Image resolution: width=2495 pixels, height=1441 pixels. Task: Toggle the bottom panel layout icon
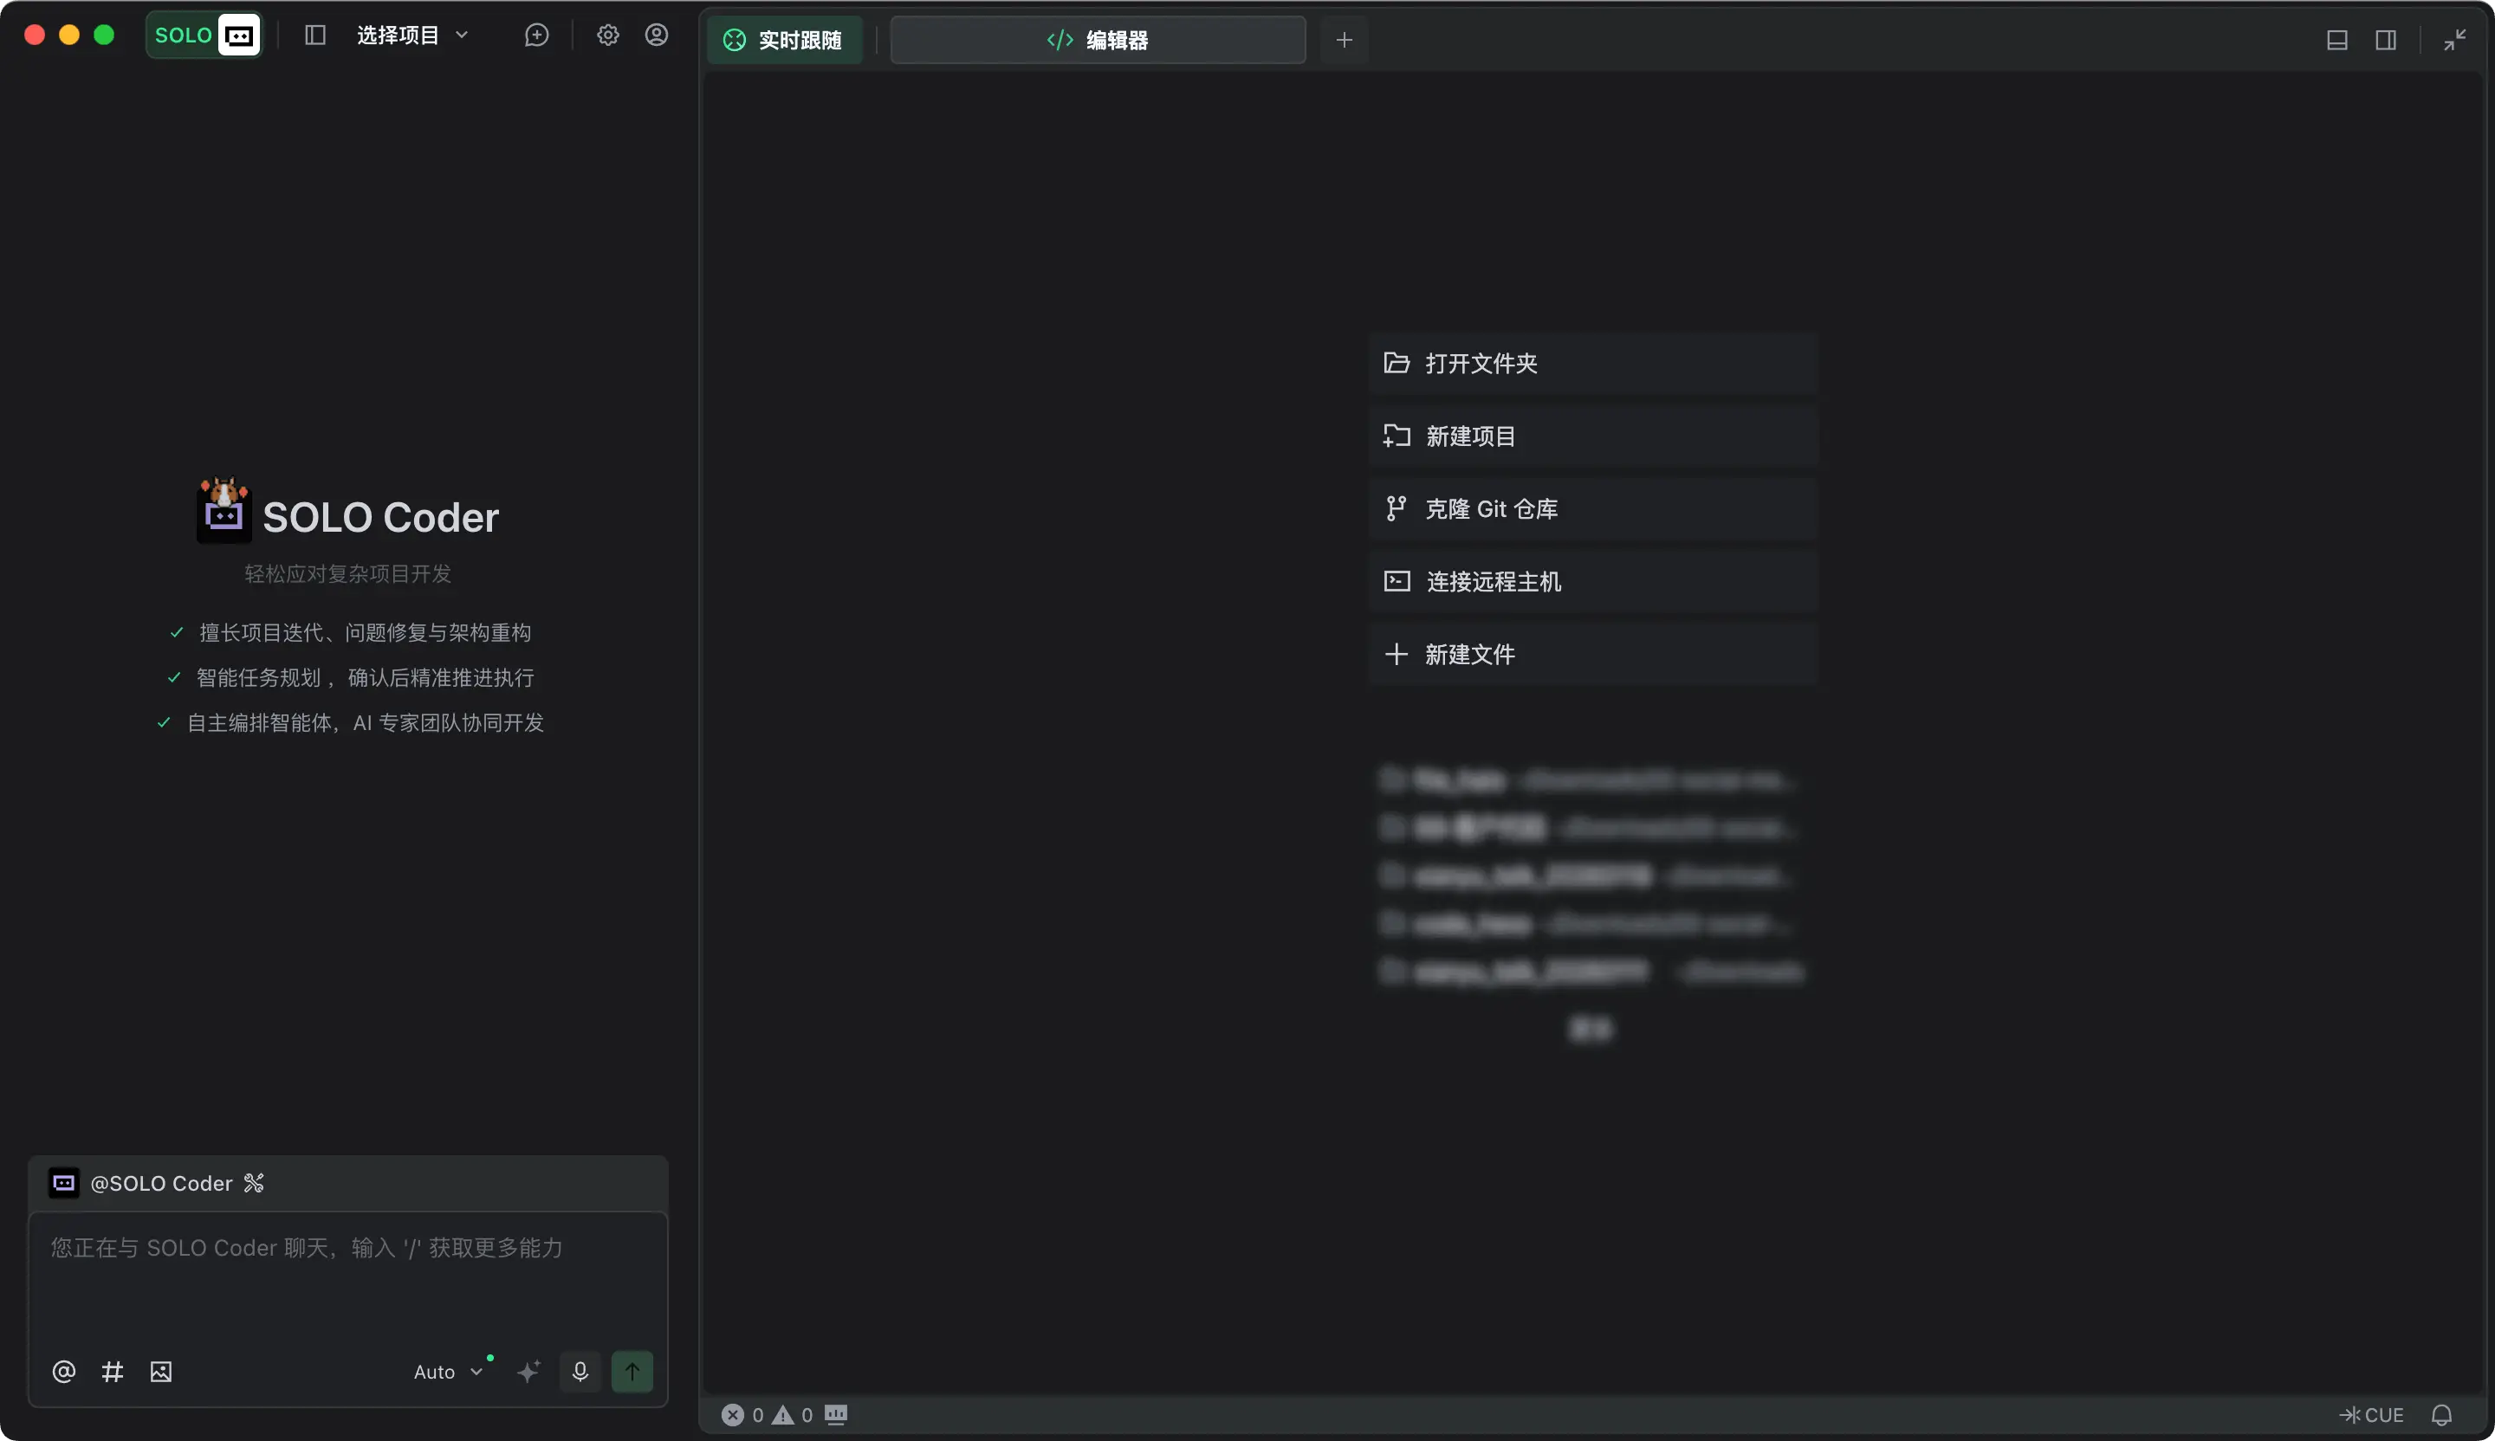tap(2336, 40)
